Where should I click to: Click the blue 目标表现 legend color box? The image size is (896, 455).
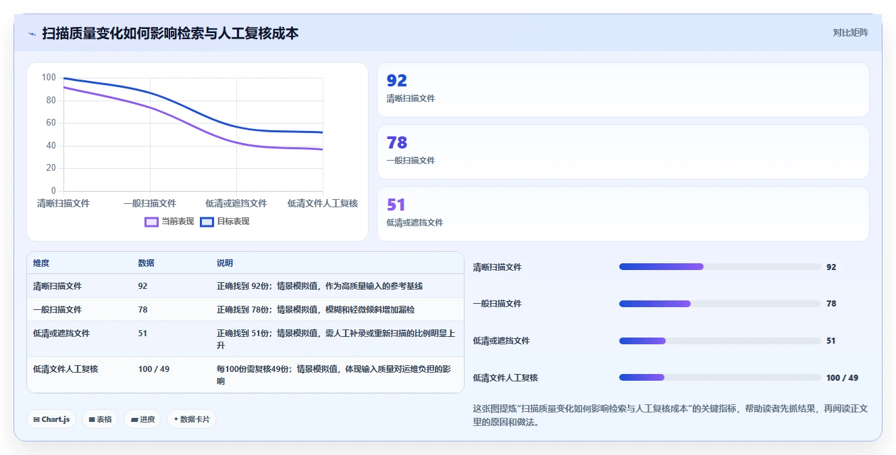coord(207,221)
